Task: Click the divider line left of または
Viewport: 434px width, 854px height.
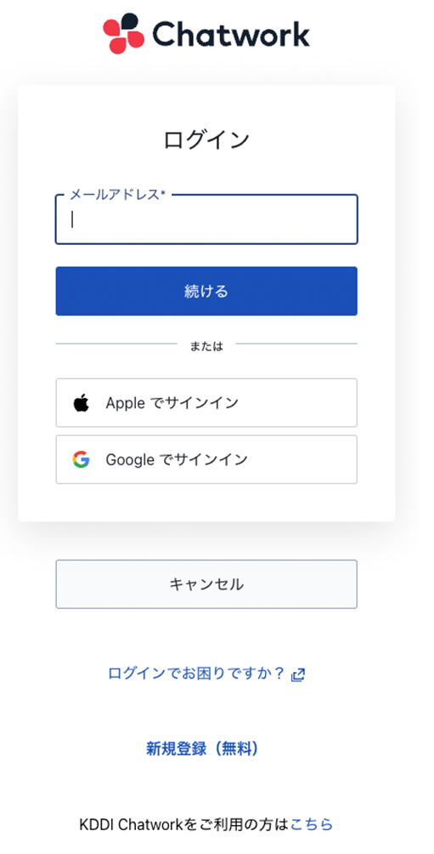Action: point(116,344)
